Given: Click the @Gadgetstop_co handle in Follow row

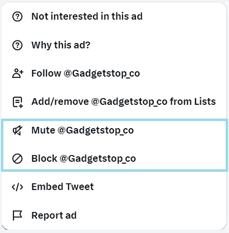Looking at the screenshot, I should point(102,74).
